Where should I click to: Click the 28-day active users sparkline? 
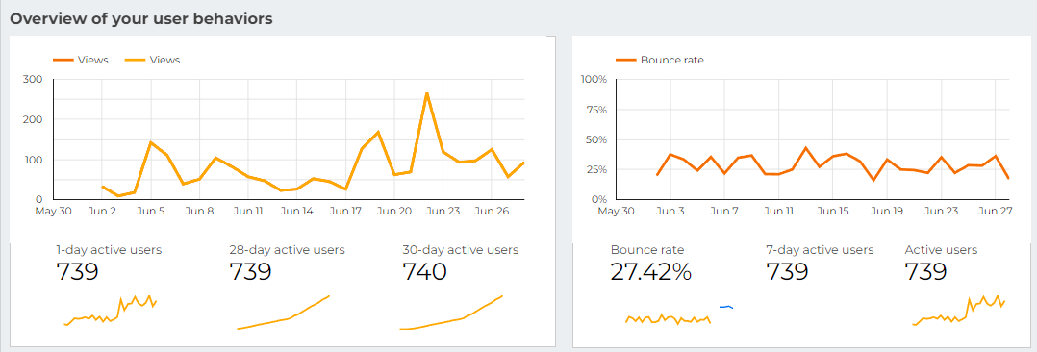click(283, 313)
